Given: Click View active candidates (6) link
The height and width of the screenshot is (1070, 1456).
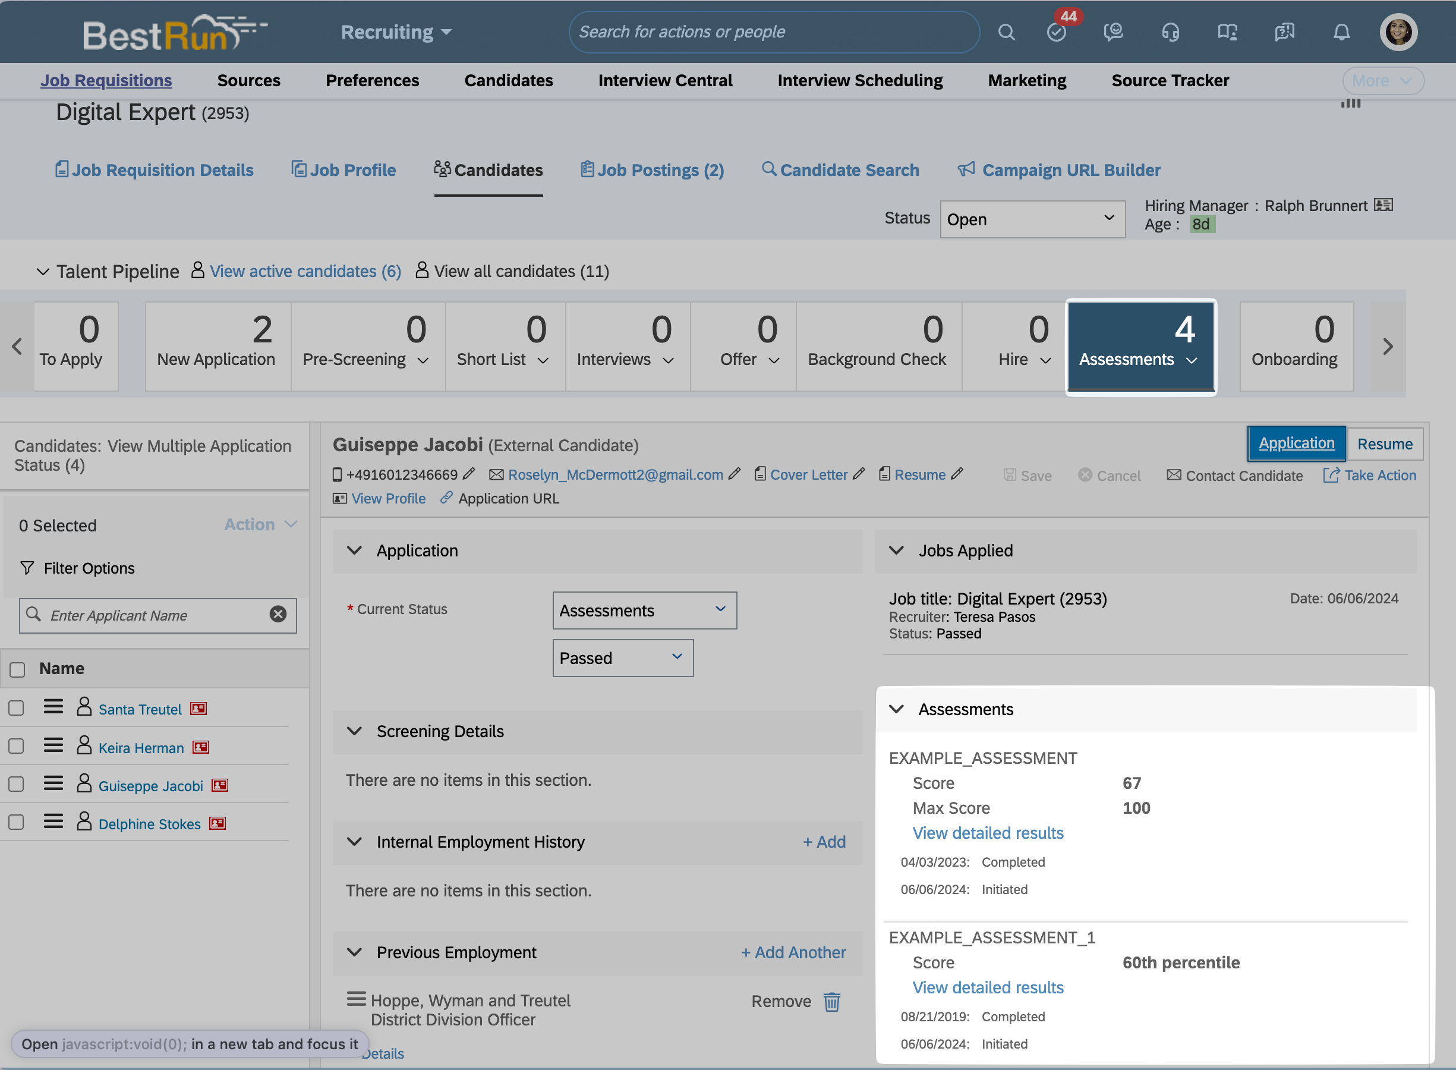Looking at the screenshot, I should [x=305, y=272].
